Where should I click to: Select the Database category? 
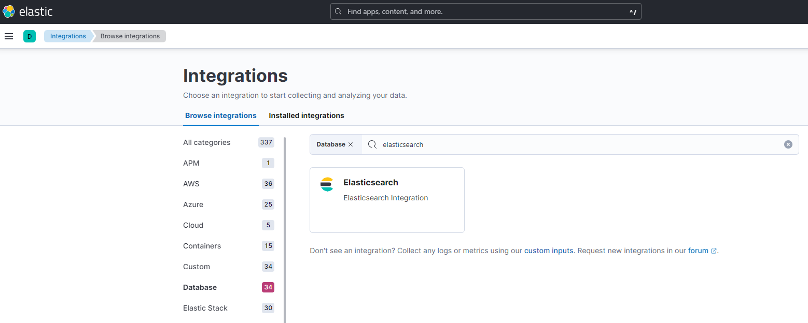tap(229, 287)
